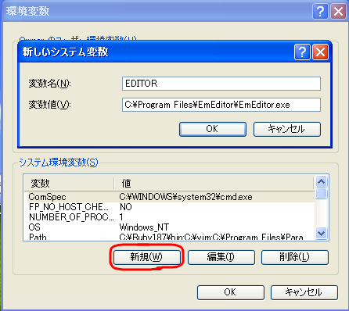Click the variable name field containing EDITOR

221,84
